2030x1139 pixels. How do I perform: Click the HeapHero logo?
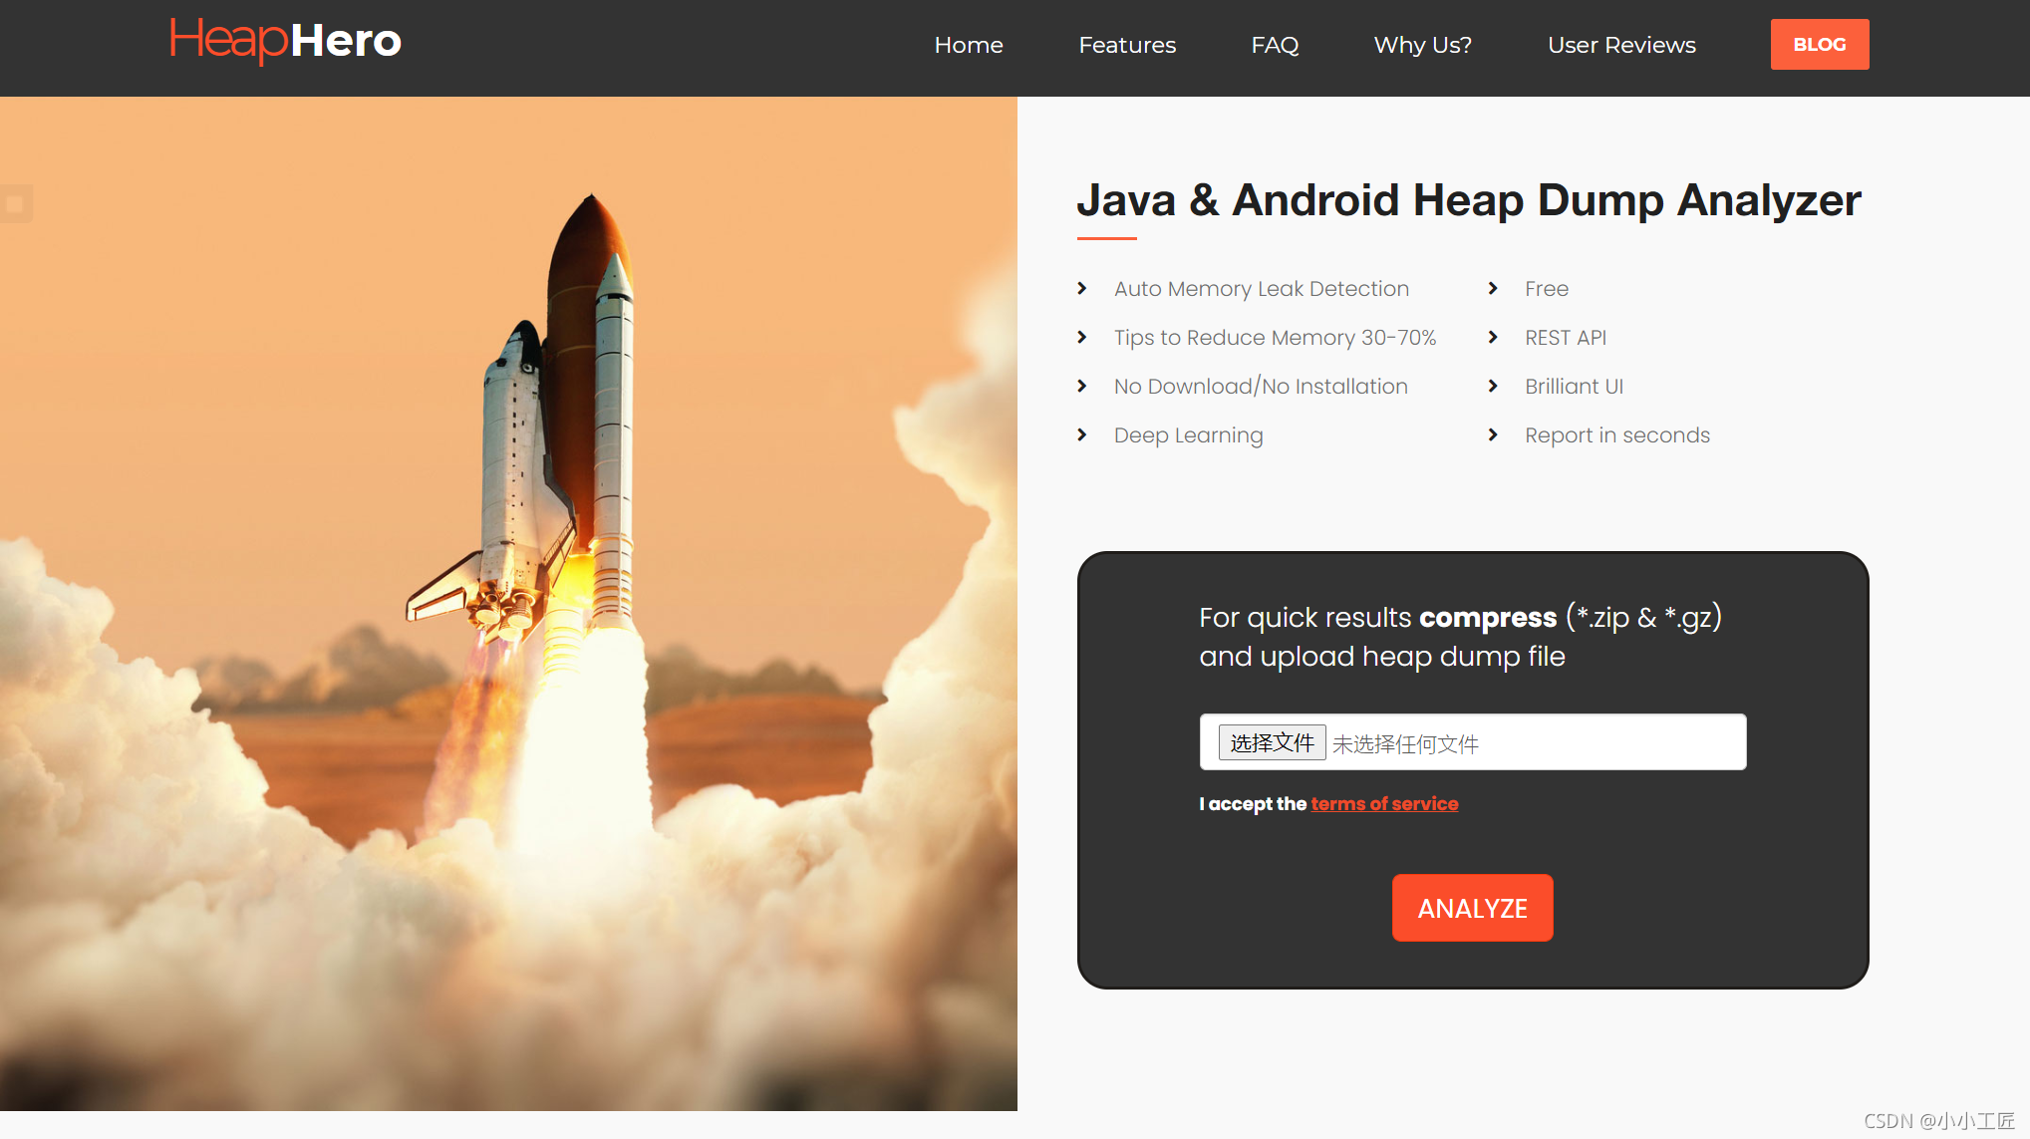285,41
